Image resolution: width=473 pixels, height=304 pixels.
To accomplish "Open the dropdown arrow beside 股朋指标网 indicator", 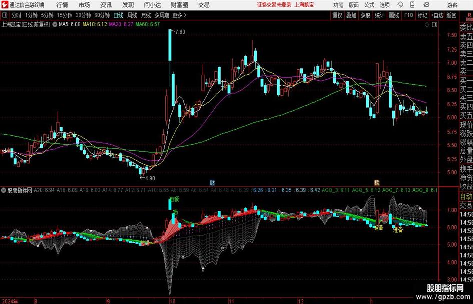I will (x=4, y=190).
